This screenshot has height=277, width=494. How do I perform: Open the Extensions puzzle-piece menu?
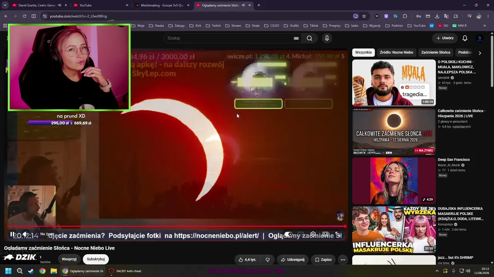click(x=405, y=16)
